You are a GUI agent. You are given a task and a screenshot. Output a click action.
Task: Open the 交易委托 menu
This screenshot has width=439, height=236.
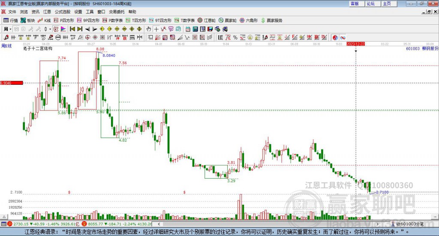coord(117,12)
